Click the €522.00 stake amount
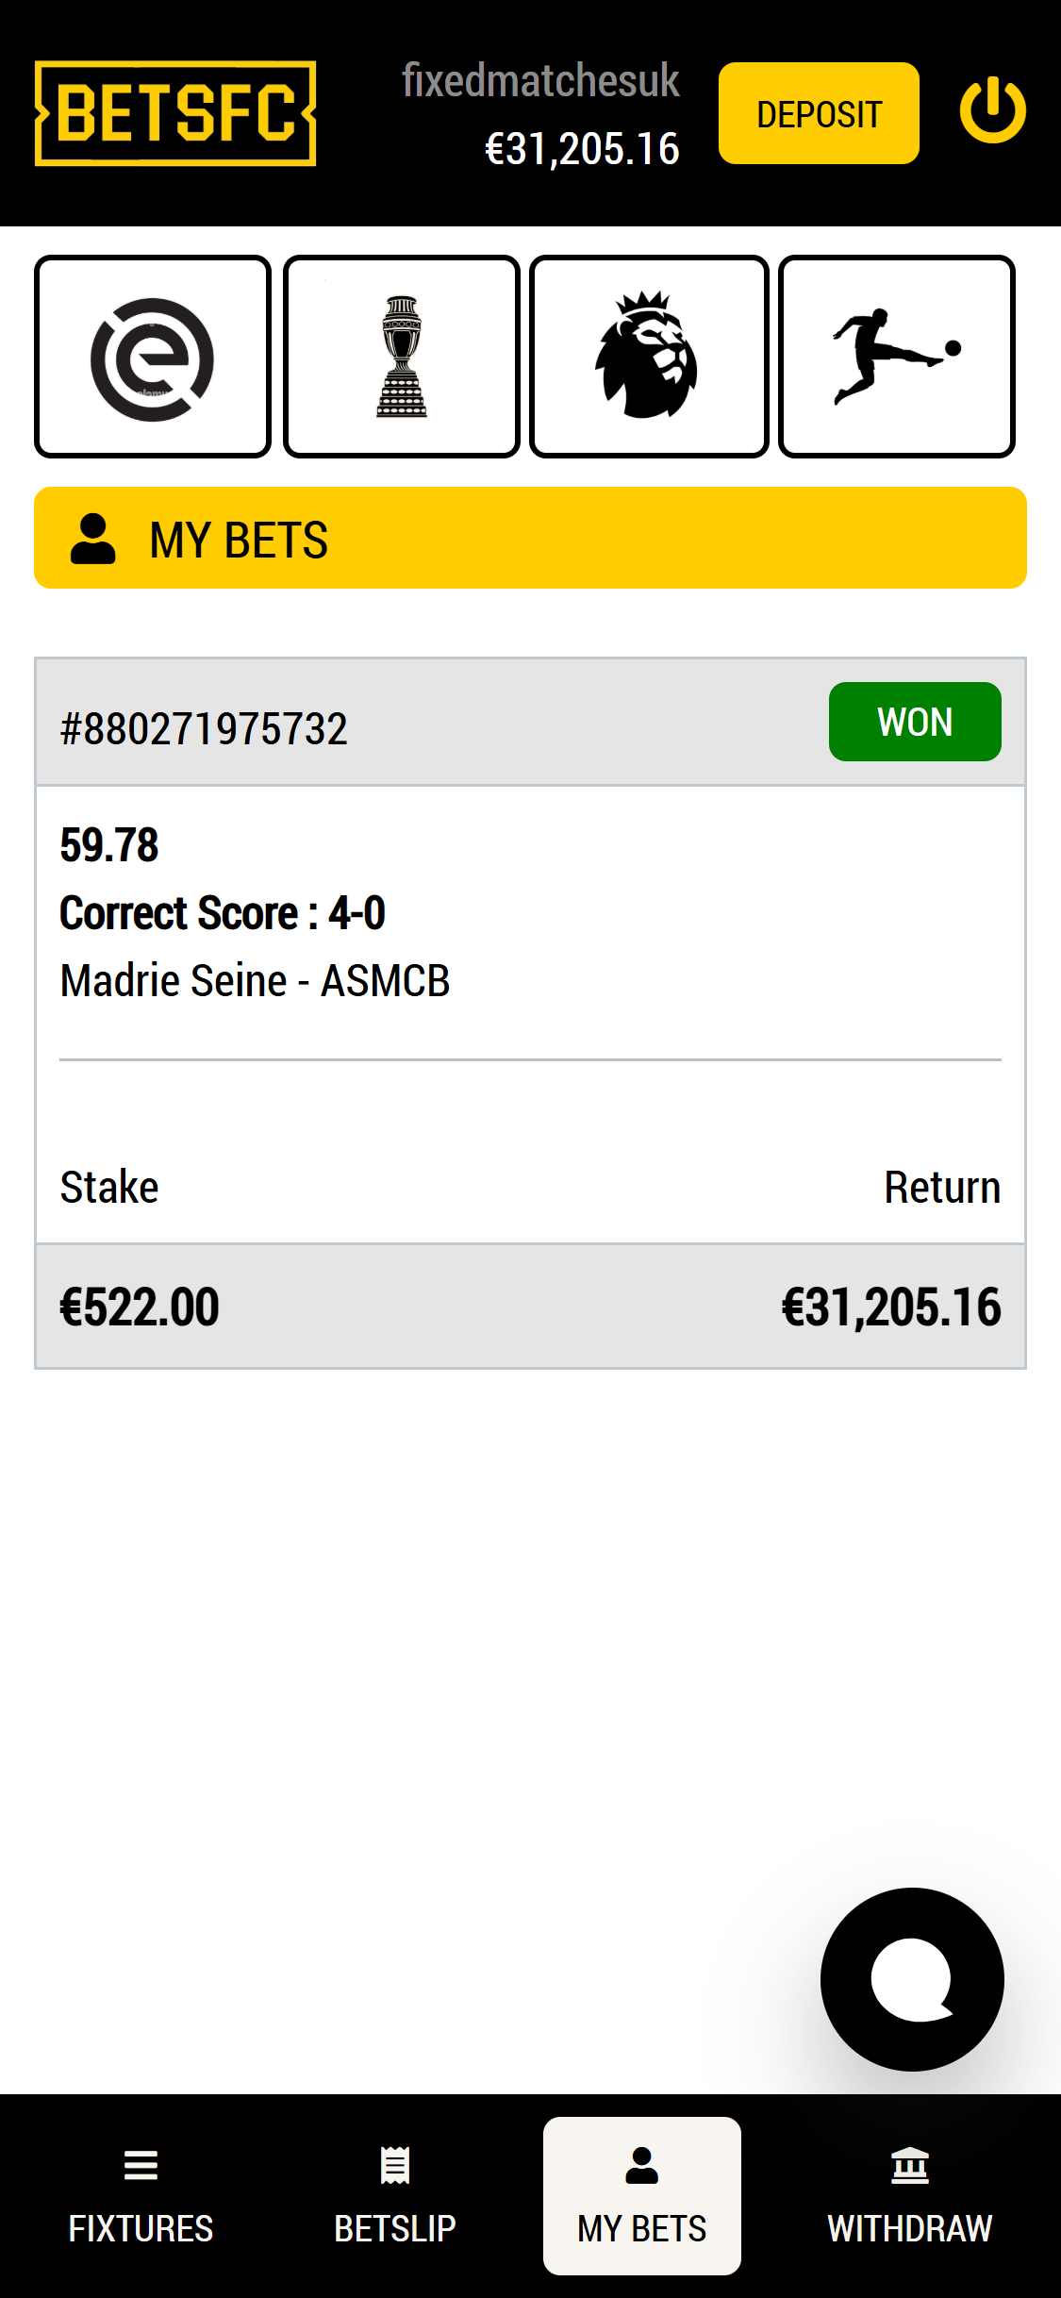 [140, 1307]
